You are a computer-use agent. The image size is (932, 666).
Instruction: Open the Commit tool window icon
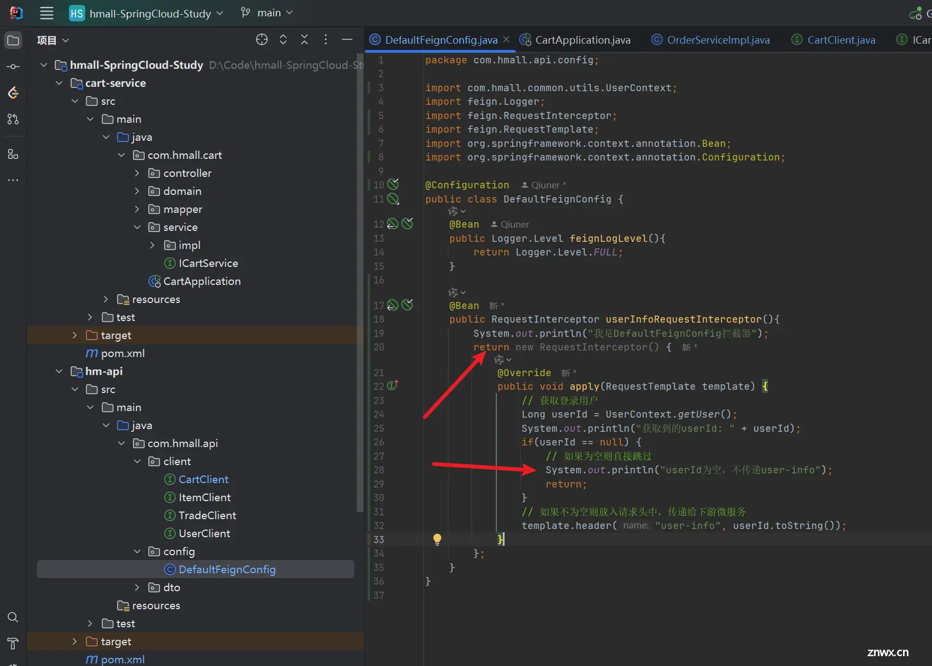13,67
